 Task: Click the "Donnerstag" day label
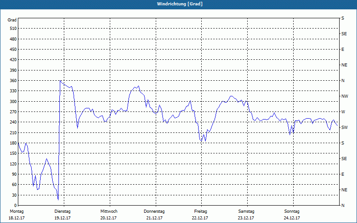point(154,211)
